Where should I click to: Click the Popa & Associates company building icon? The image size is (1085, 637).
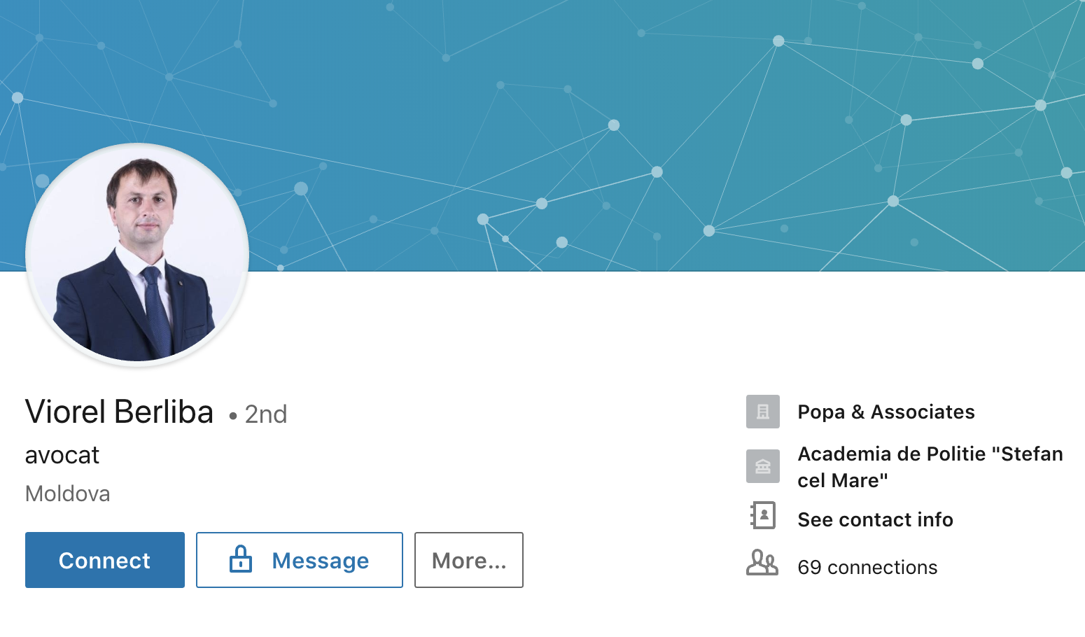click(x=762, y=412)
